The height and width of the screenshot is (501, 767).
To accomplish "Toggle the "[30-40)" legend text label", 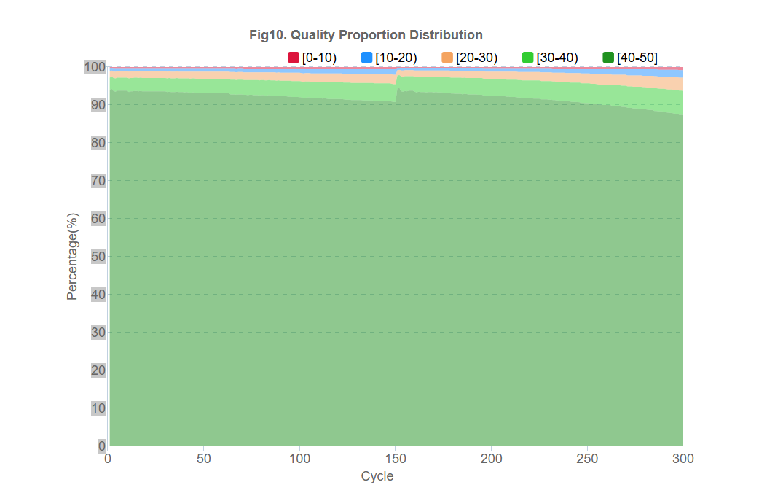I will (557, 58).
